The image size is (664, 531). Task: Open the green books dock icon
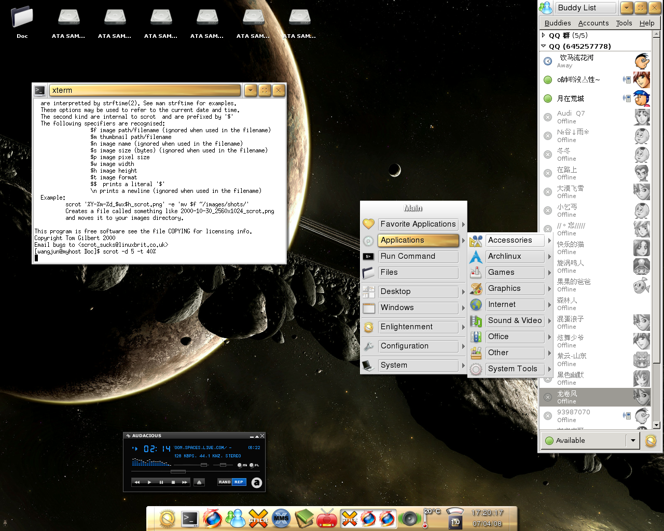pos(305,518)
